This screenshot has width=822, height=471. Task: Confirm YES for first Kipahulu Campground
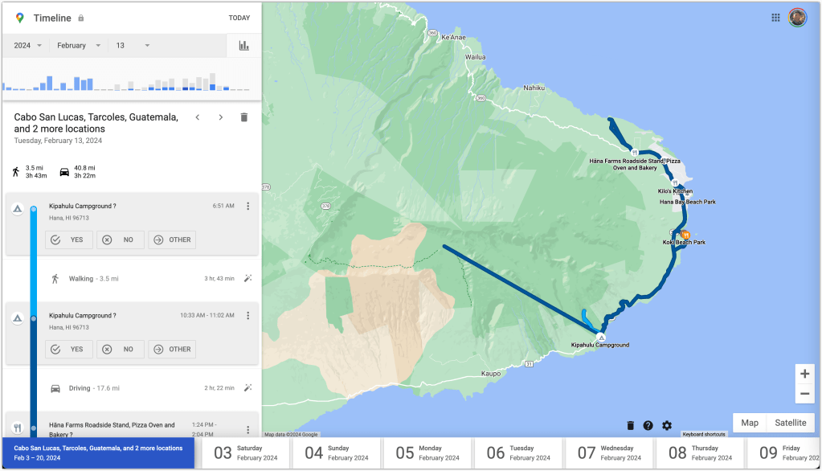point(69,240)
